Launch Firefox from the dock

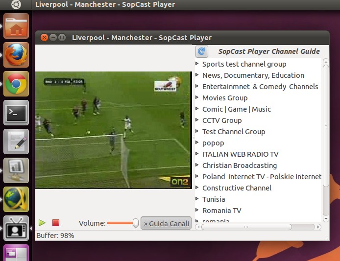[x=16, y=55]
